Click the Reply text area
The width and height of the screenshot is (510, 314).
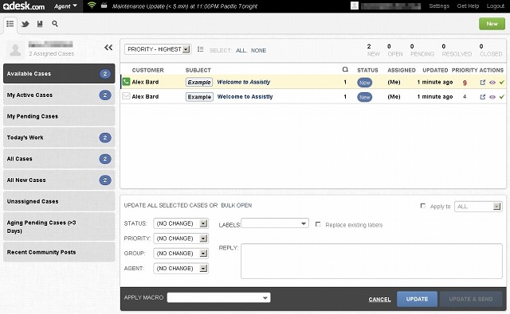click(x=371, y=261)
